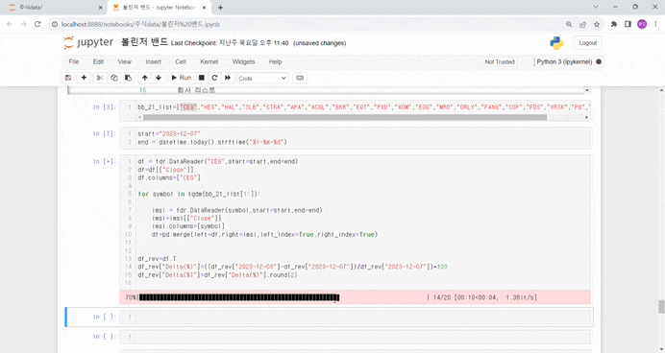Open the browser extensions puzzle icon
This screenshot has height=353, width=665.
614,24
